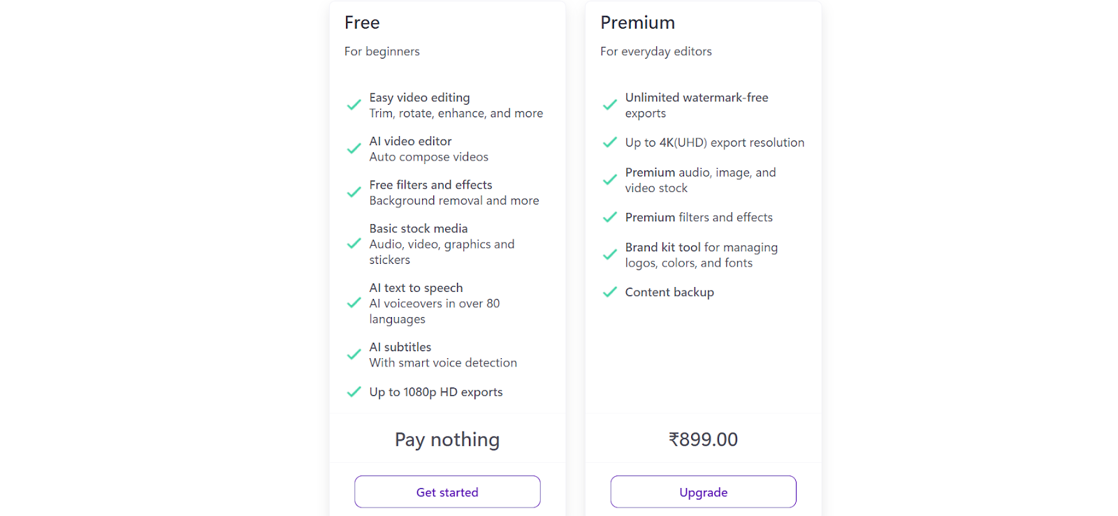Click the ₹899.00 price text
Viewport: 1118px width, 516px height.
click(703, 439)
